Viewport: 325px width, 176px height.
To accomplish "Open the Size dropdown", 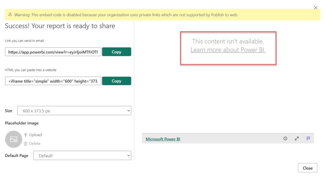I will point(74,111).
